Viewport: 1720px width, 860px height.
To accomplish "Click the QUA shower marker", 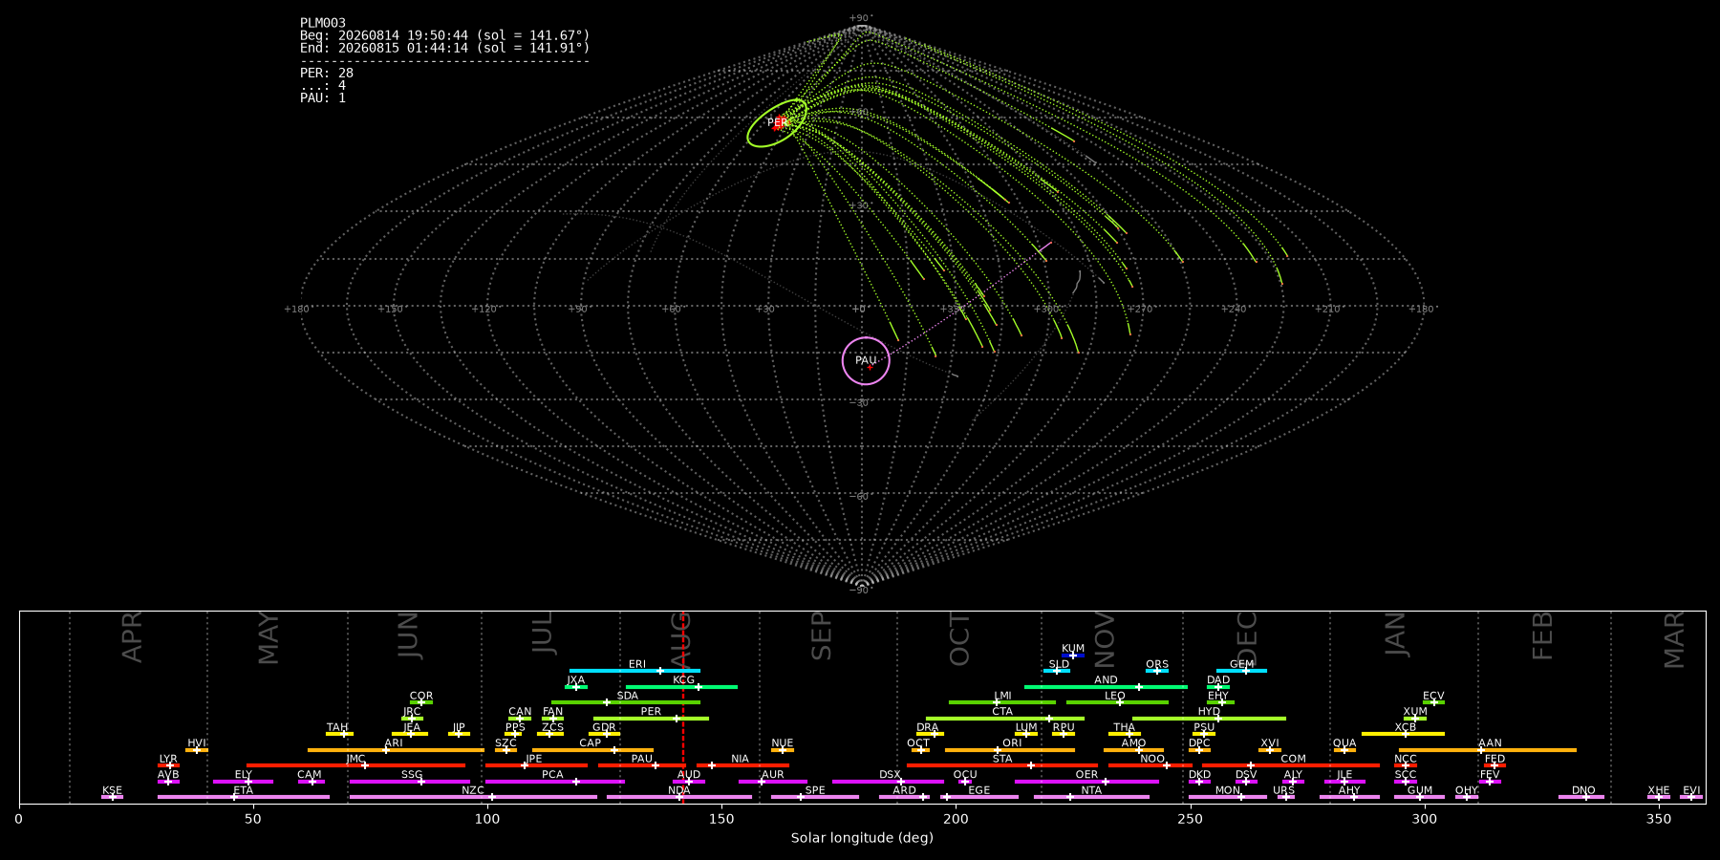I will click(x=1344, y=750).
